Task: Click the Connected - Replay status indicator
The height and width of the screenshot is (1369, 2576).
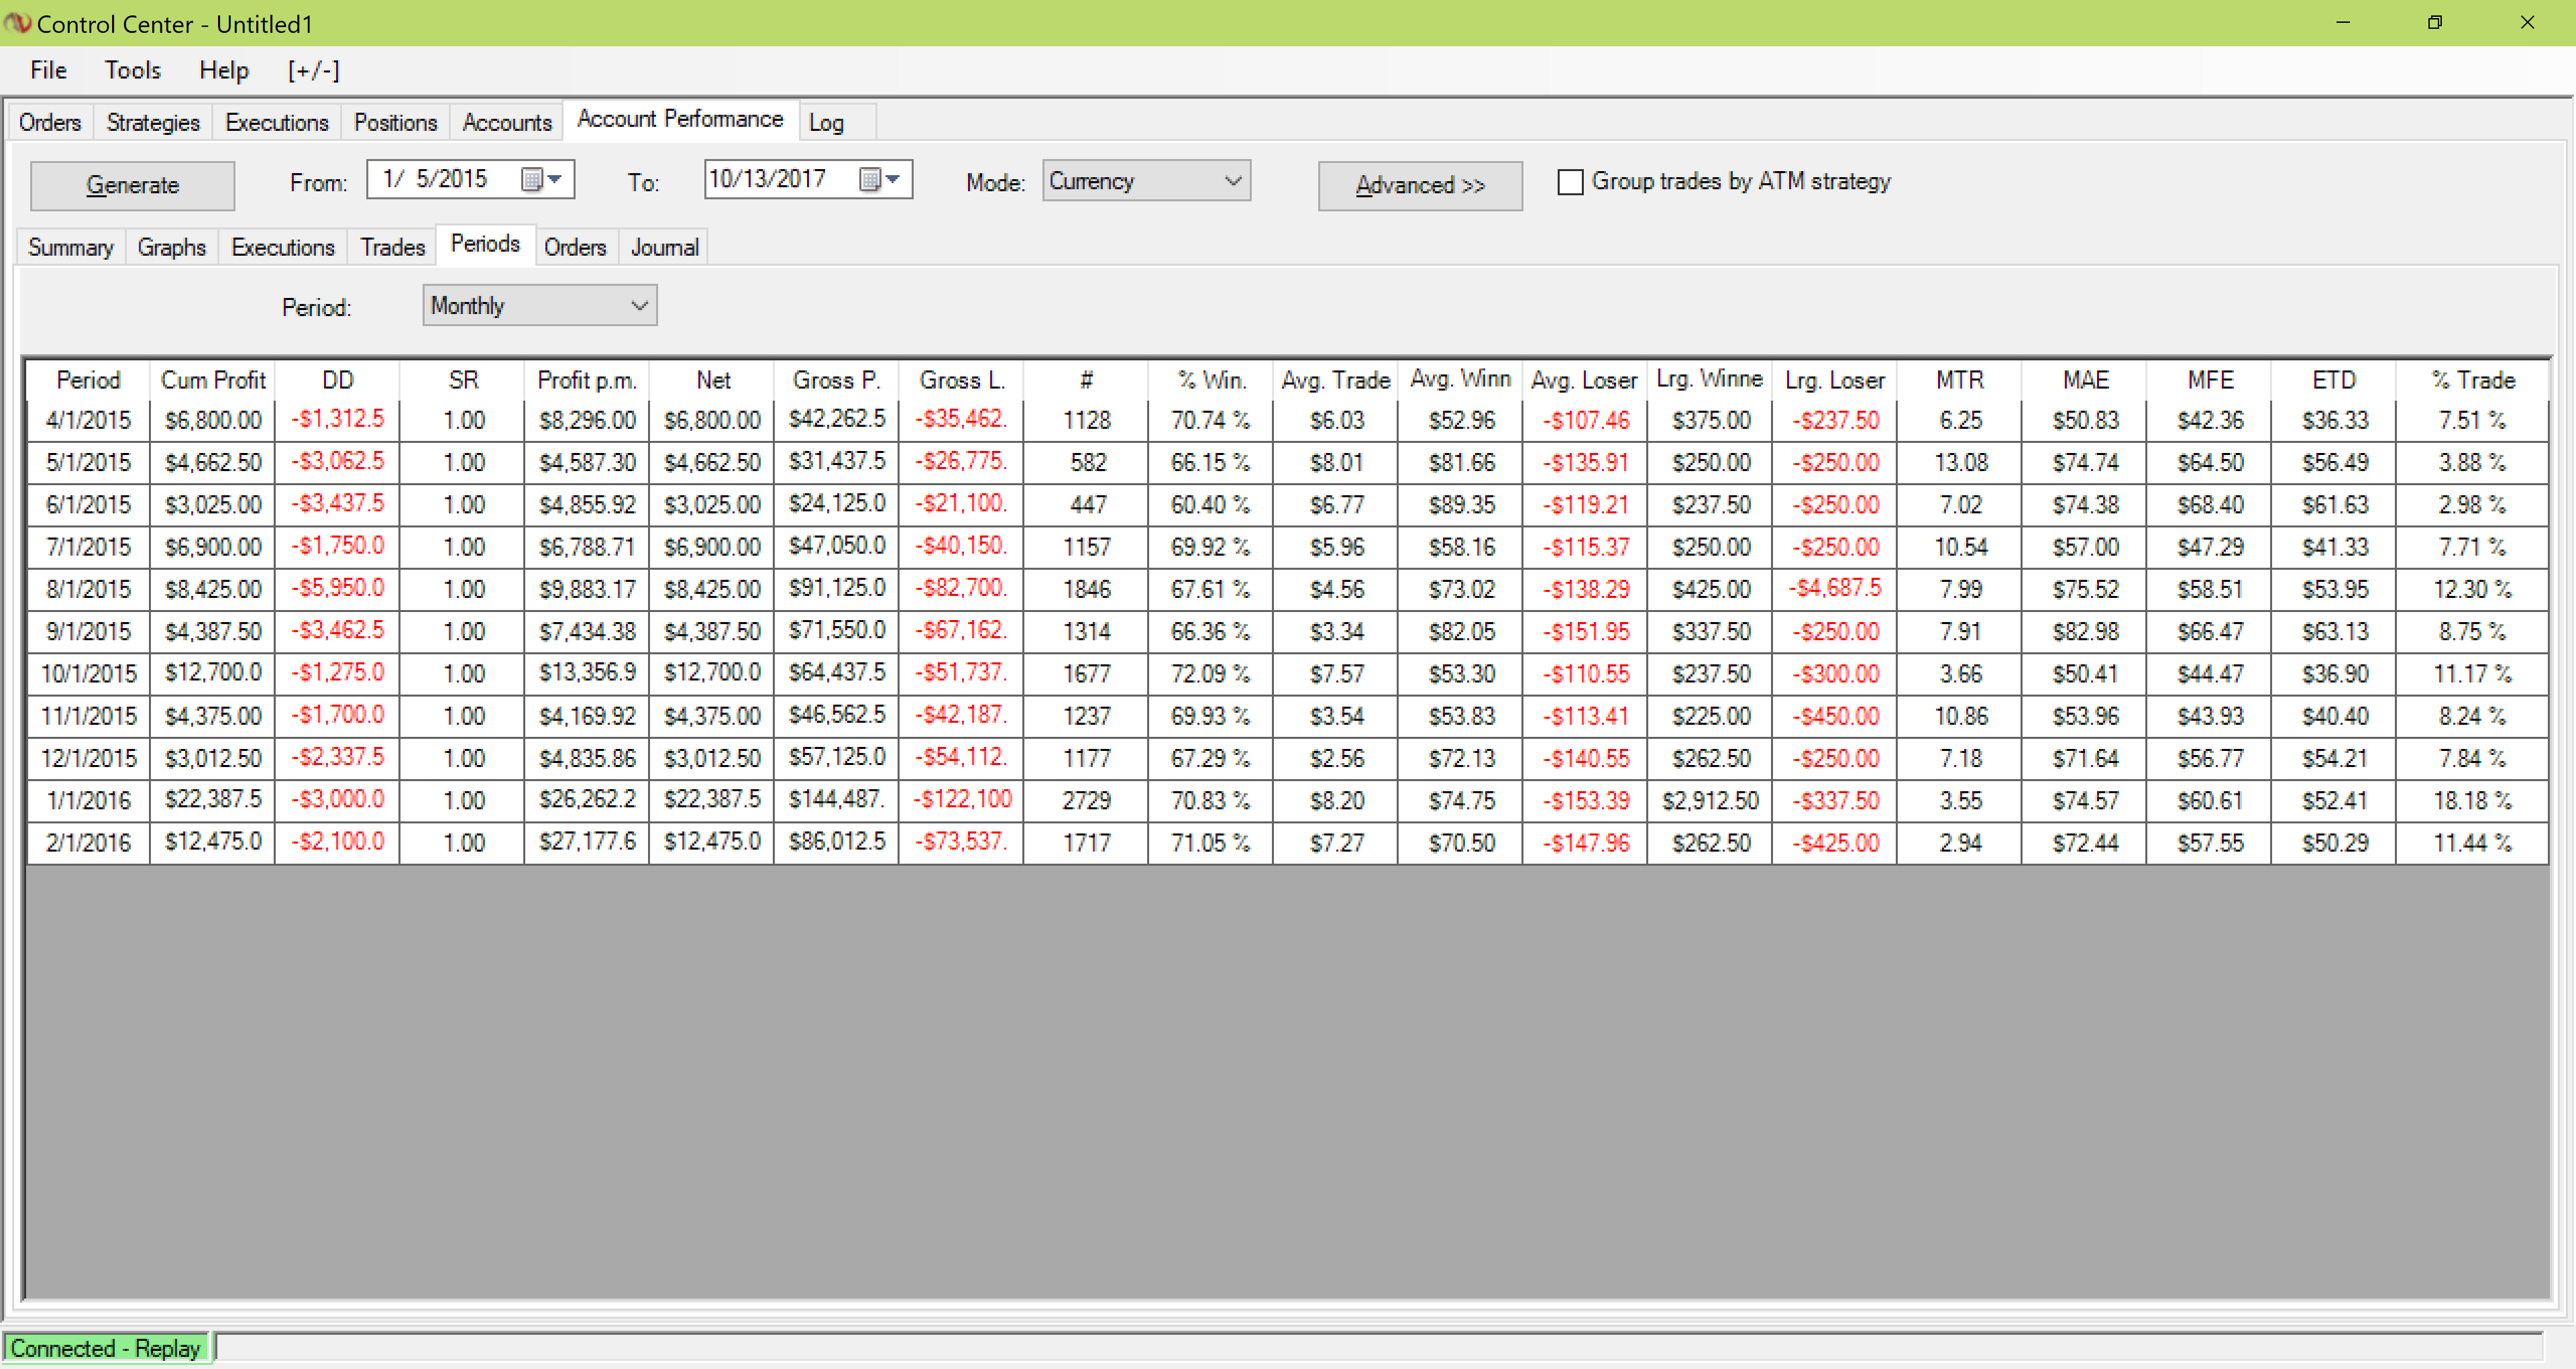Action: click(106, 1348)
